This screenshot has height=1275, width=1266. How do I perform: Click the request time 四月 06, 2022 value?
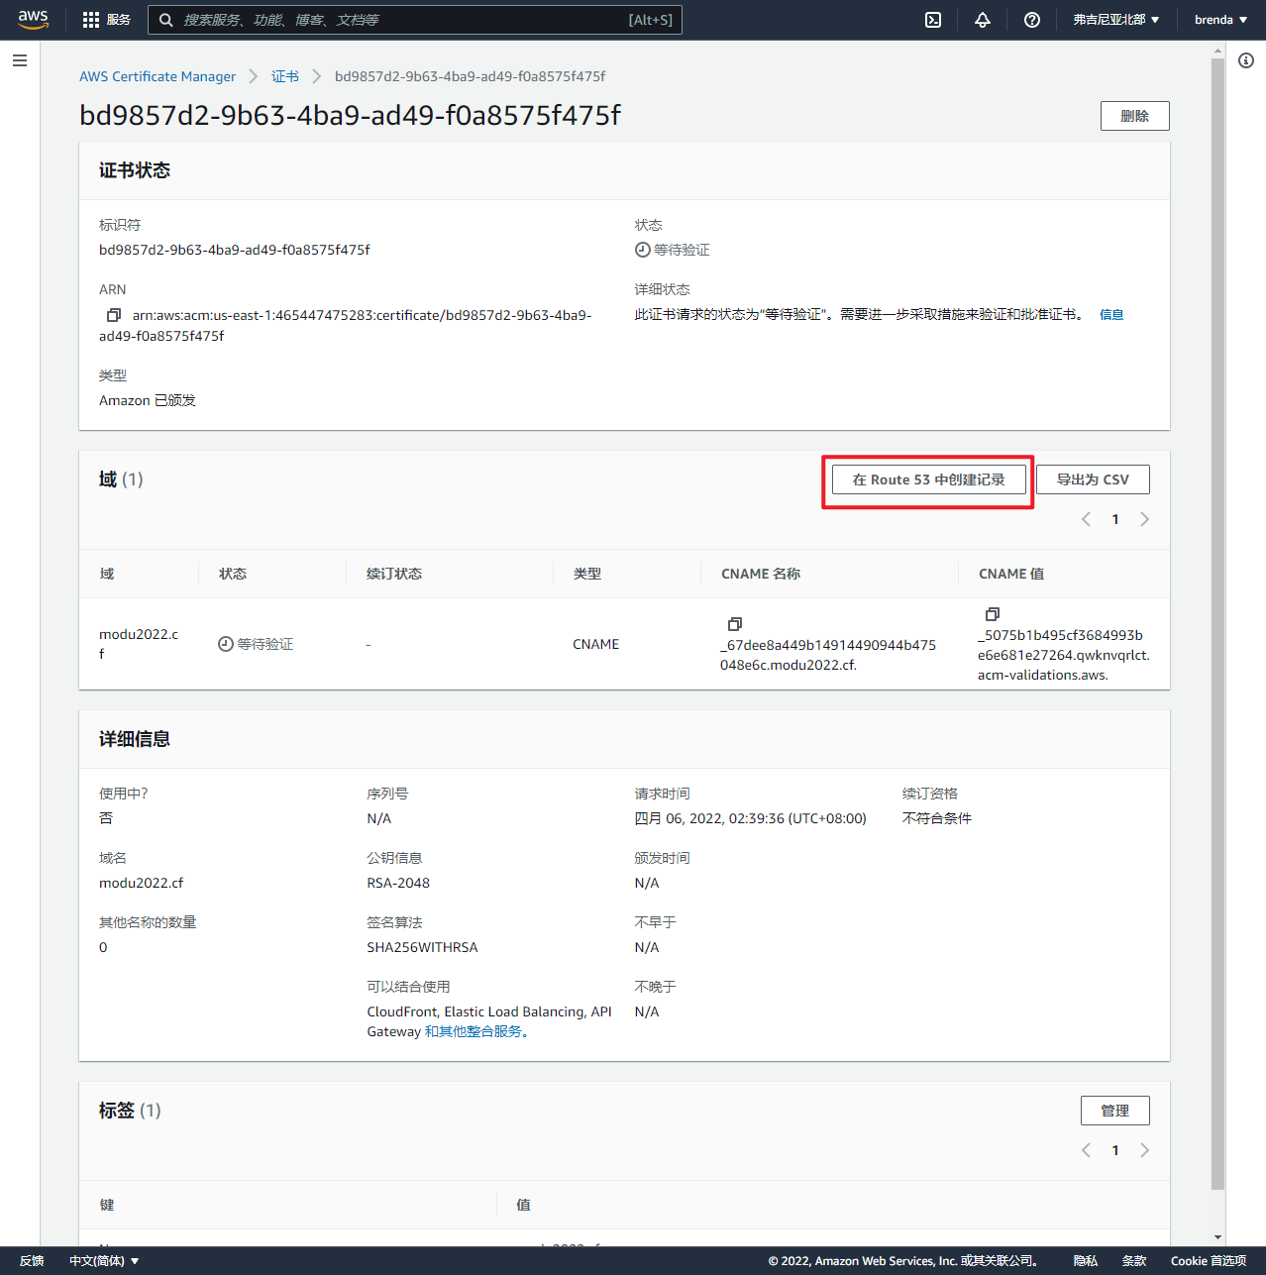pos(751,818)
